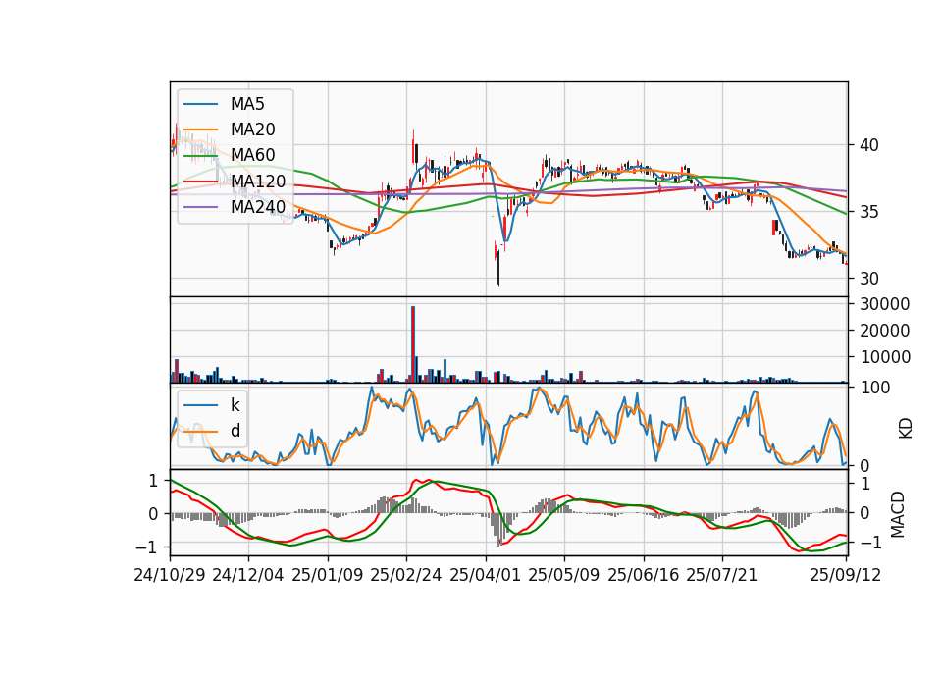Click the left MACD axis label −1
The height and width of the screenshot is (677, 942).
(x=146, y=547)
